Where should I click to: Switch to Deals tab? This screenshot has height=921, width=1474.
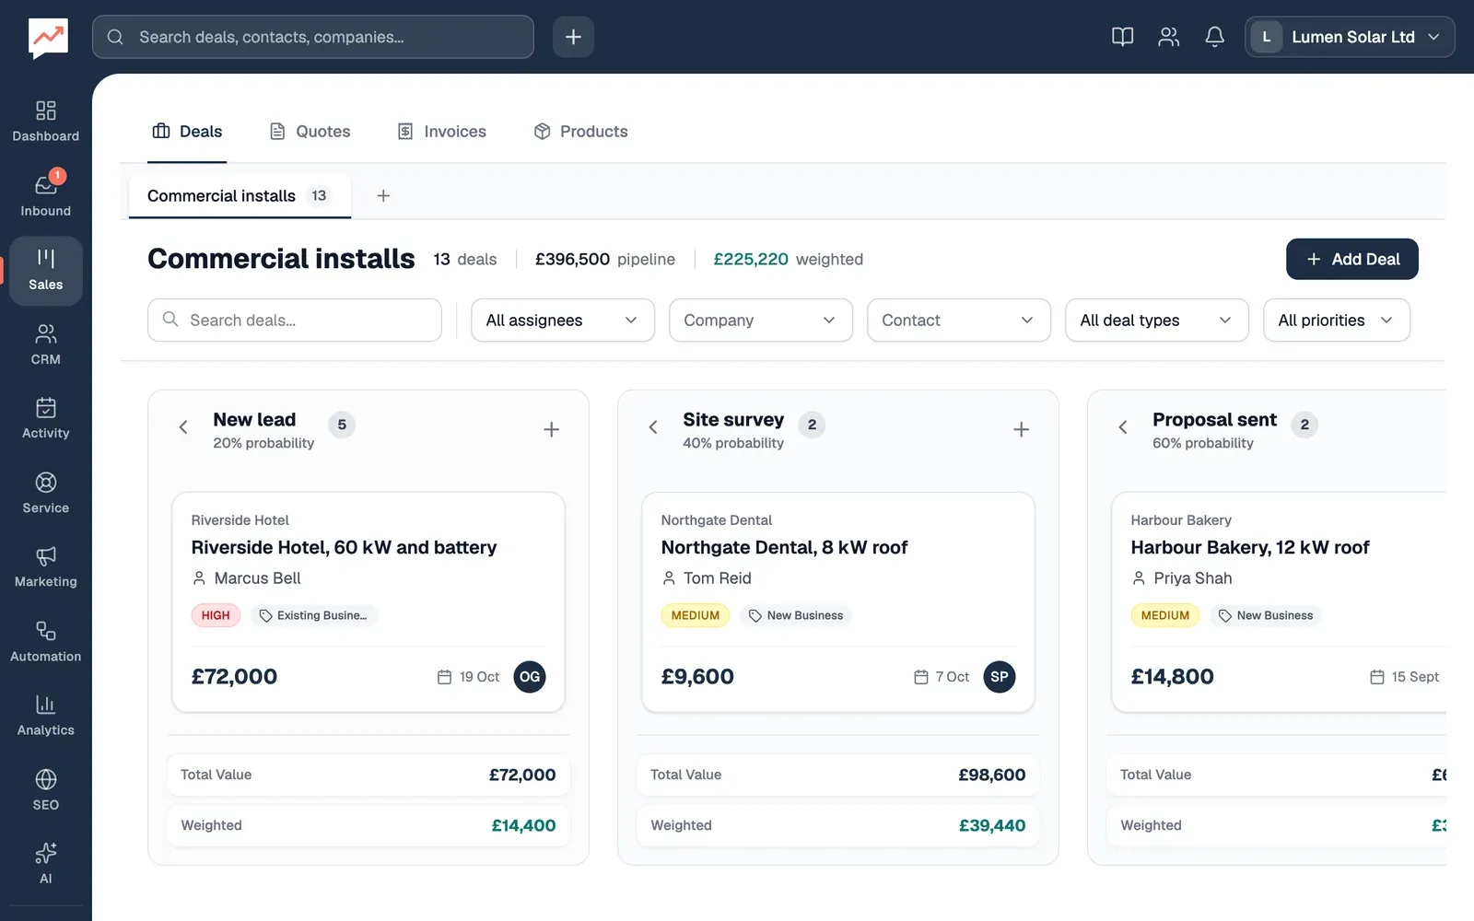click(x=187, y=132)
